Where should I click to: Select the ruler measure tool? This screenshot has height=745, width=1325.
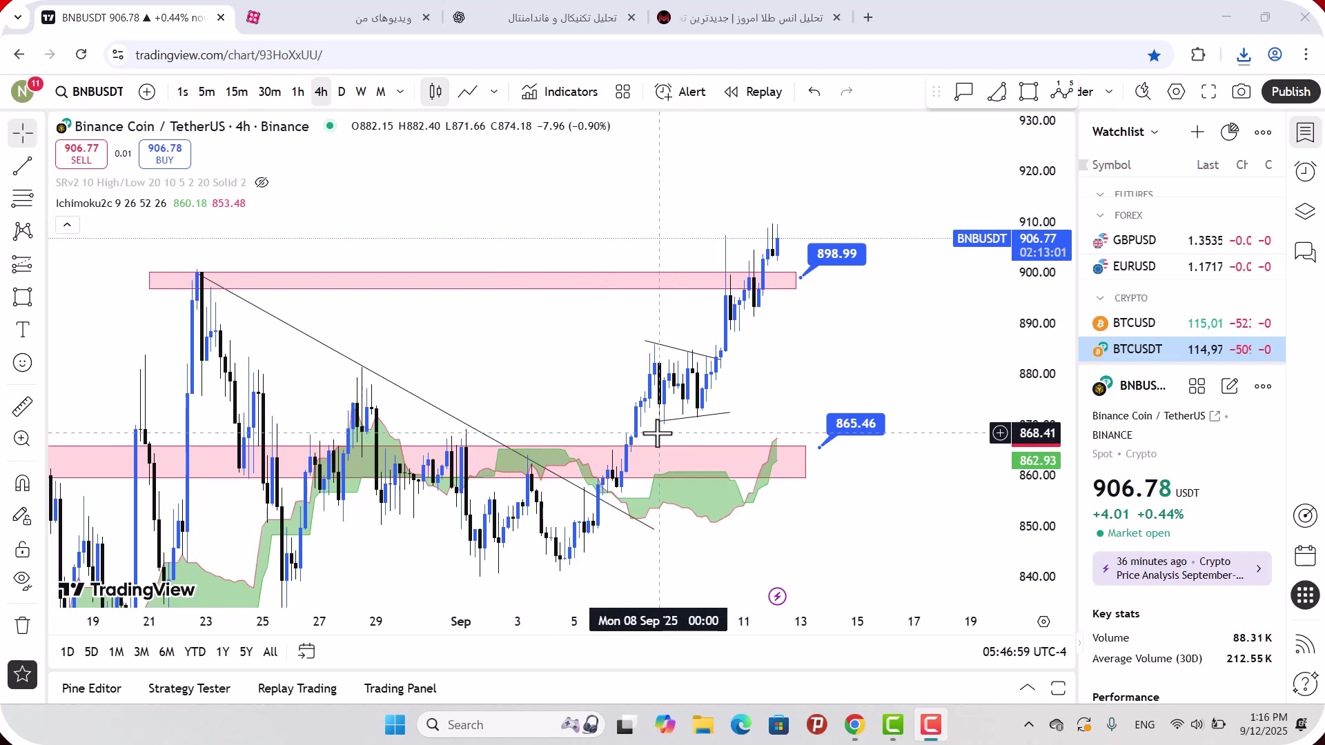point(22,406)
